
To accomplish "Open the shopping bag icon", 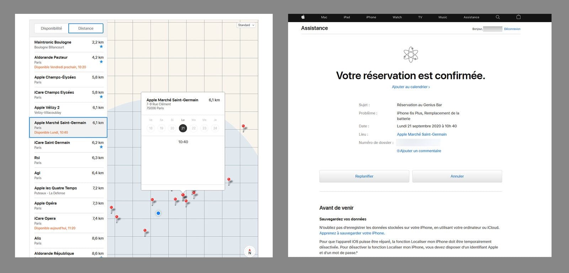I will 518,17.
